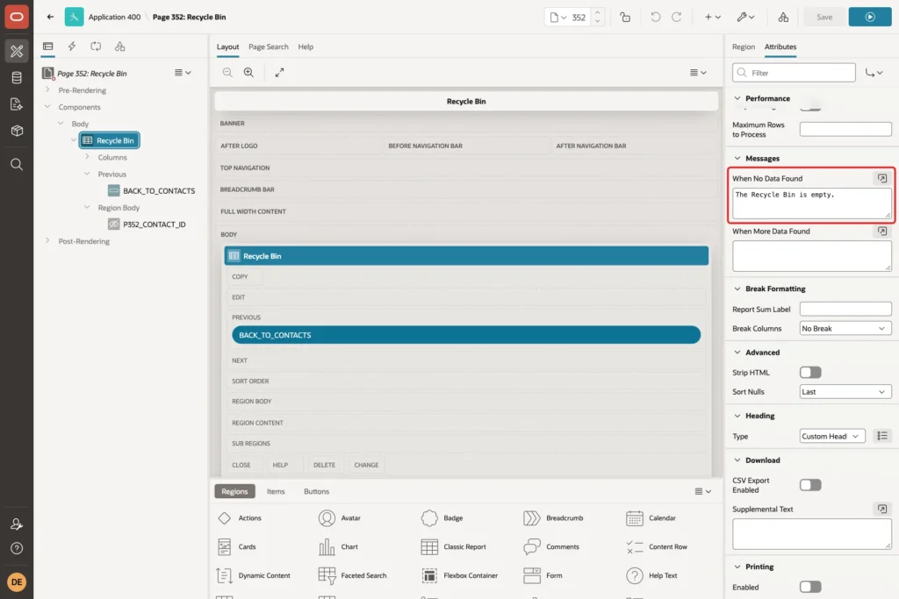
Task: Click the Save and Run Page button
Action: pos(870,17)
